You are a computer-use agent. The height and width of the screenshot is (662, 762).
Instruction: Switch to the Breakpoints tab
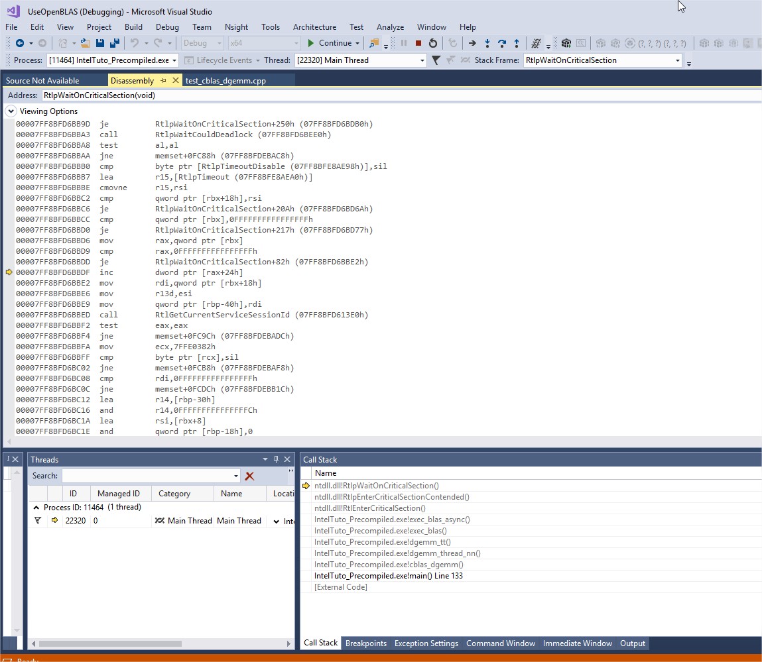[366, 643]
